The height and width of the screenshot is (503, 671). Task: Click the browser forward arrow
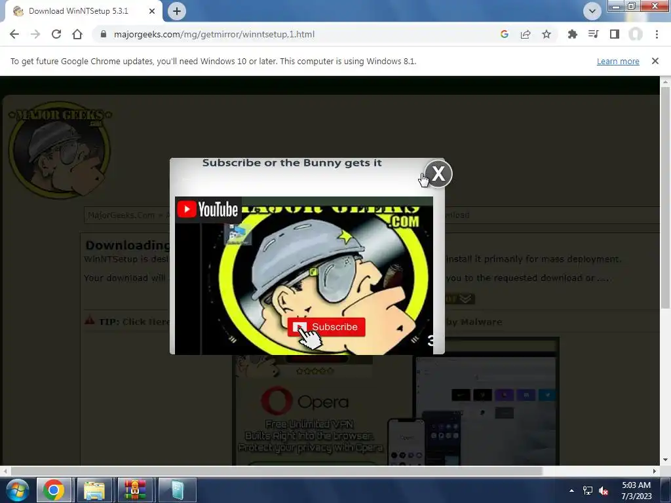35,34
